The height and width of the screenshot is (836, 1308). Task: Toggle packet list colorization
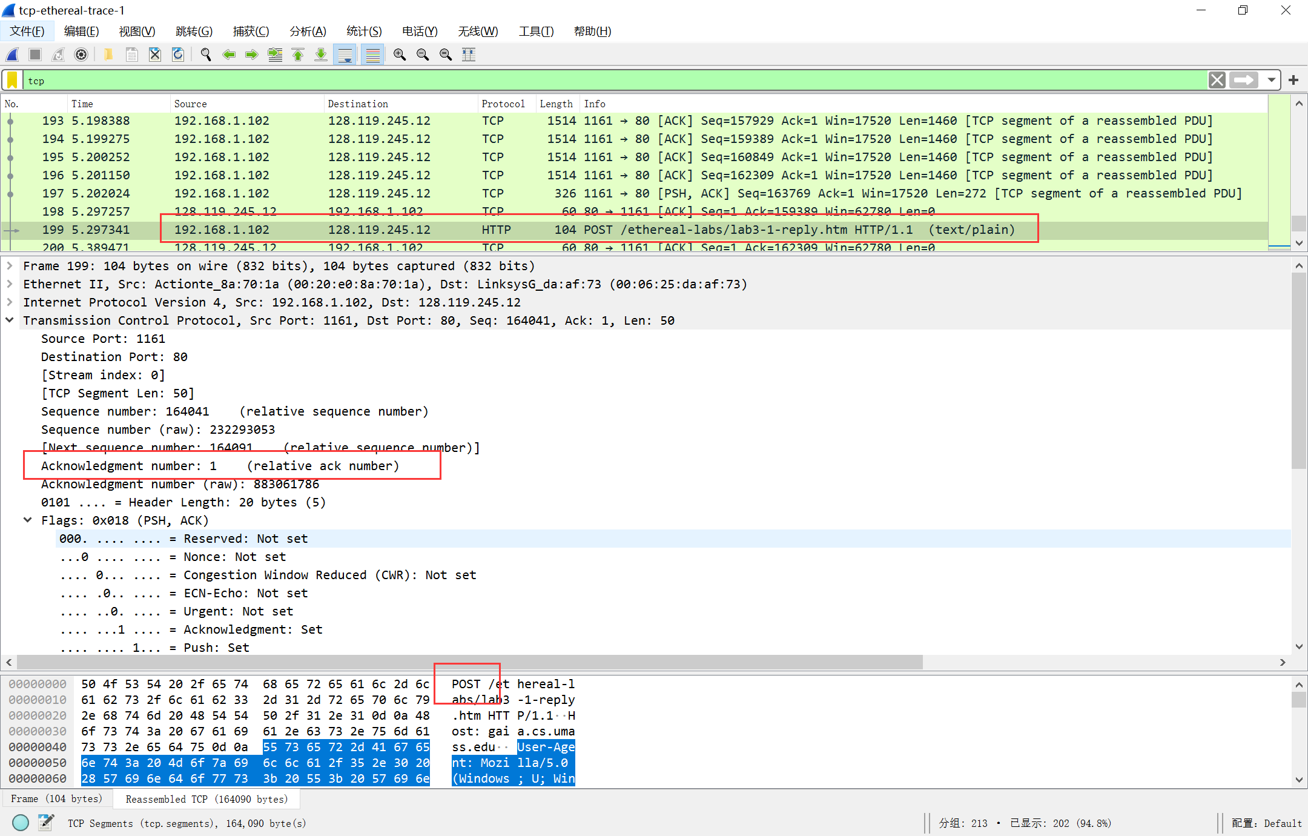pos(373,55)
